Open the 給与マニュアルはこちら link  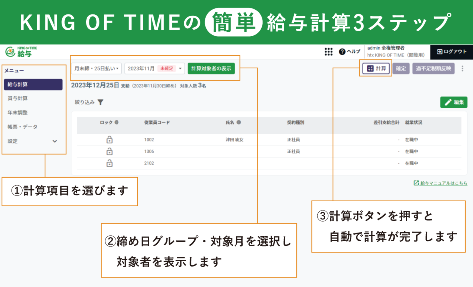(441, 183)
